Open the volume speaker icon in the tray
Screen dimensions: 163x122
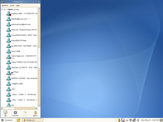pos(138,120)
